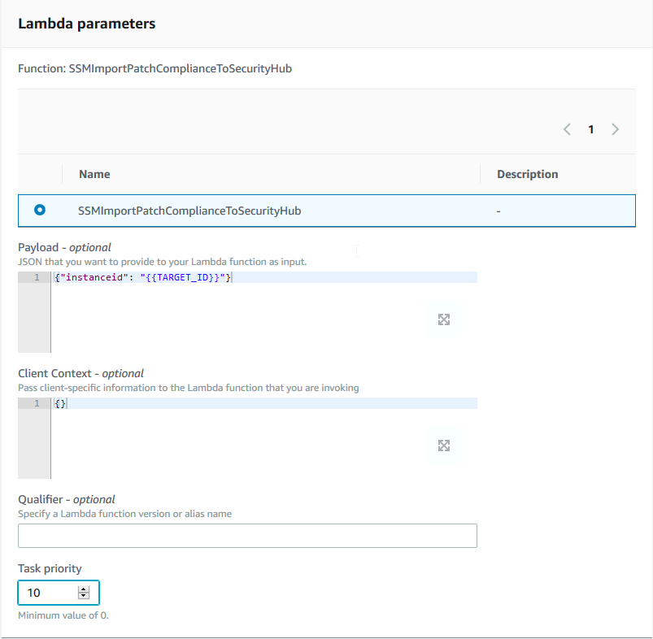Expand the Client Context editor to fullscreen
The width and height of the screenshot is (653, 639).
[x=443, y=446]
